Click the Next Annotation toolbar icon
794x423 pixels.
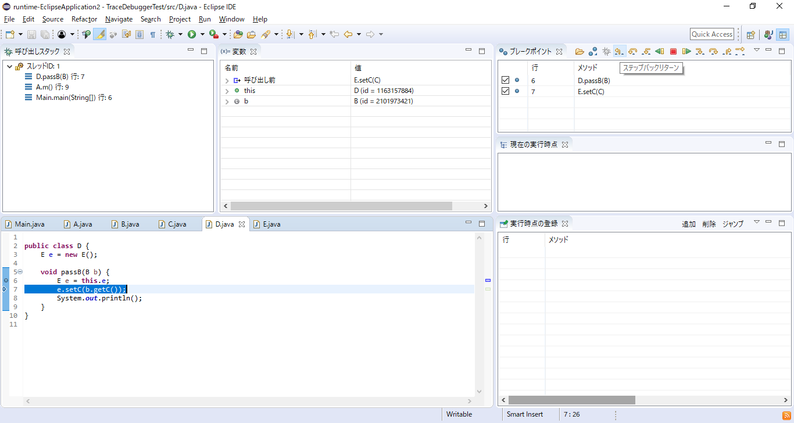(x=290, y=34)
